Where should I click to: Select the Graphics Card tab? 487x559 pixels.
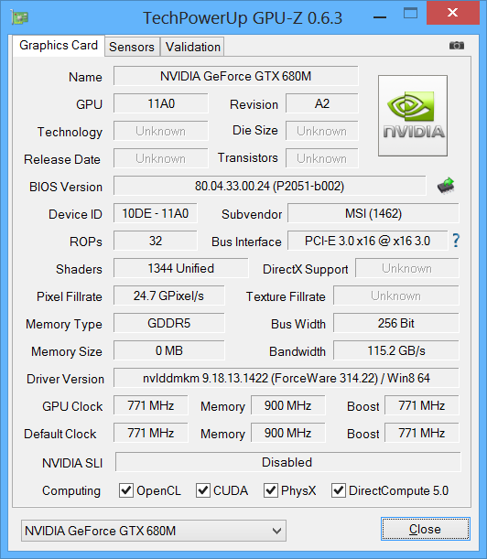tap(59, 46)
